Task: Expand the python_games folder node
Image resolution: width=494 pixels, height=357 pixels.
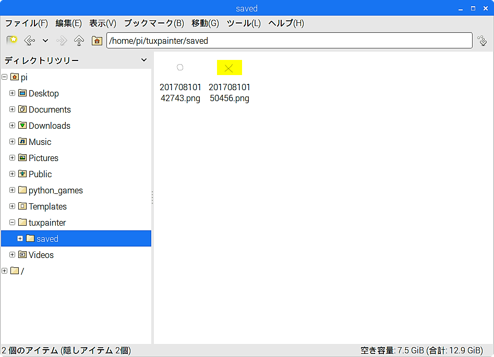Action: [12, 190]
